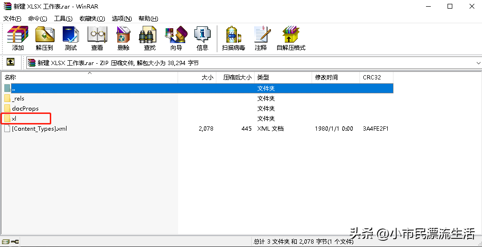482x247 pixels.
Task: Select the docProps folder icon
Action: click(x=7, y=108)
